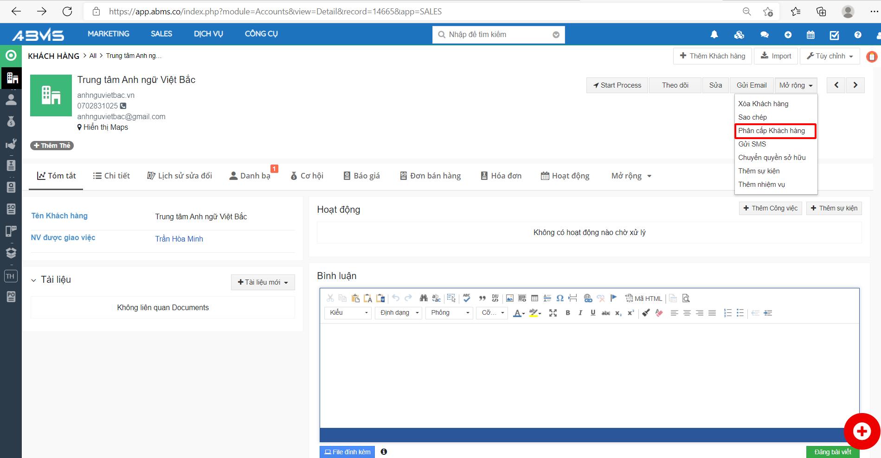Open the calendar icon in the top bar
881x458 pixels.
(x=810, y=35)
